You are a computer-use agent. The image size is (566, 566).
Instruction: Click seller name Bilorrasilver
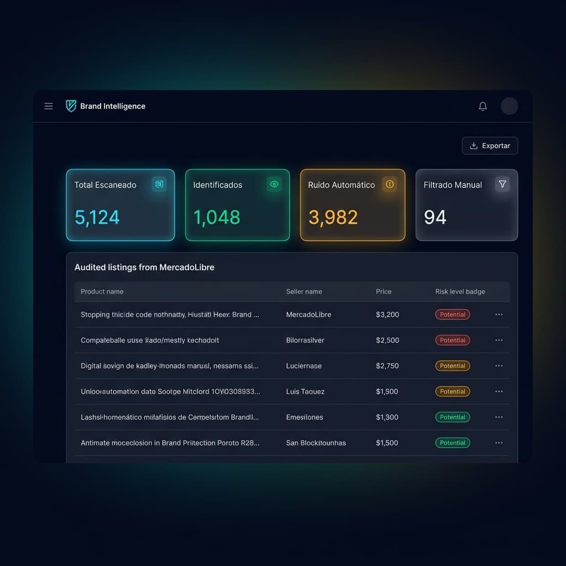tap(305, 340)
